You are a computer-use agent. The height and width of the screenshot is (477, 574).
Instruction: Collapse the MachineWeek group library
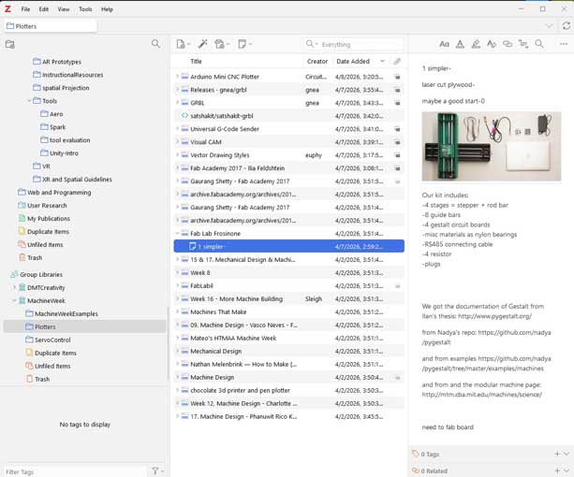[15, 300]
